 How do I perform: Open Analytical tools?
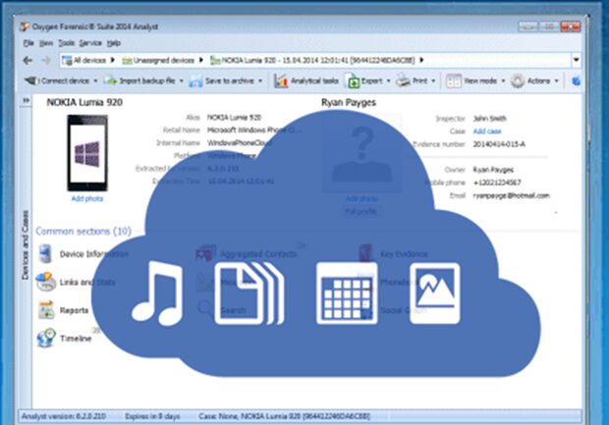(x=306, y=80)
